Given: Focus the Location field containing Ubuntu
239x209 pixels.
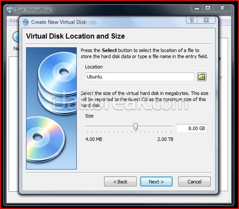Looking at the screenshot, I should pyautogui.click(x=140, y=77).
